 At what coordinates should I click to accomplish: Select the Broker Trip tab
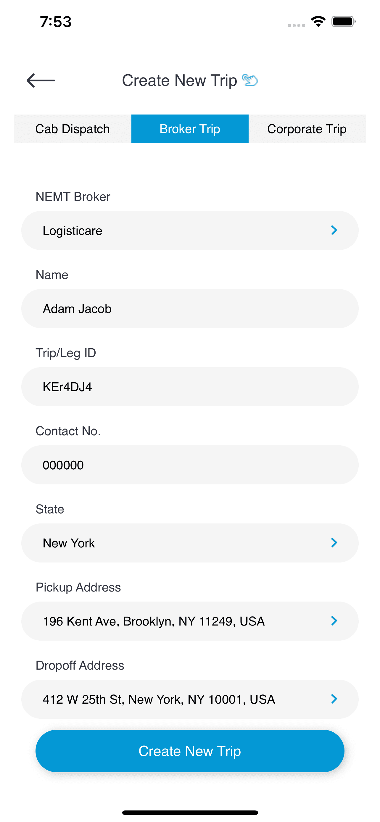190,129
